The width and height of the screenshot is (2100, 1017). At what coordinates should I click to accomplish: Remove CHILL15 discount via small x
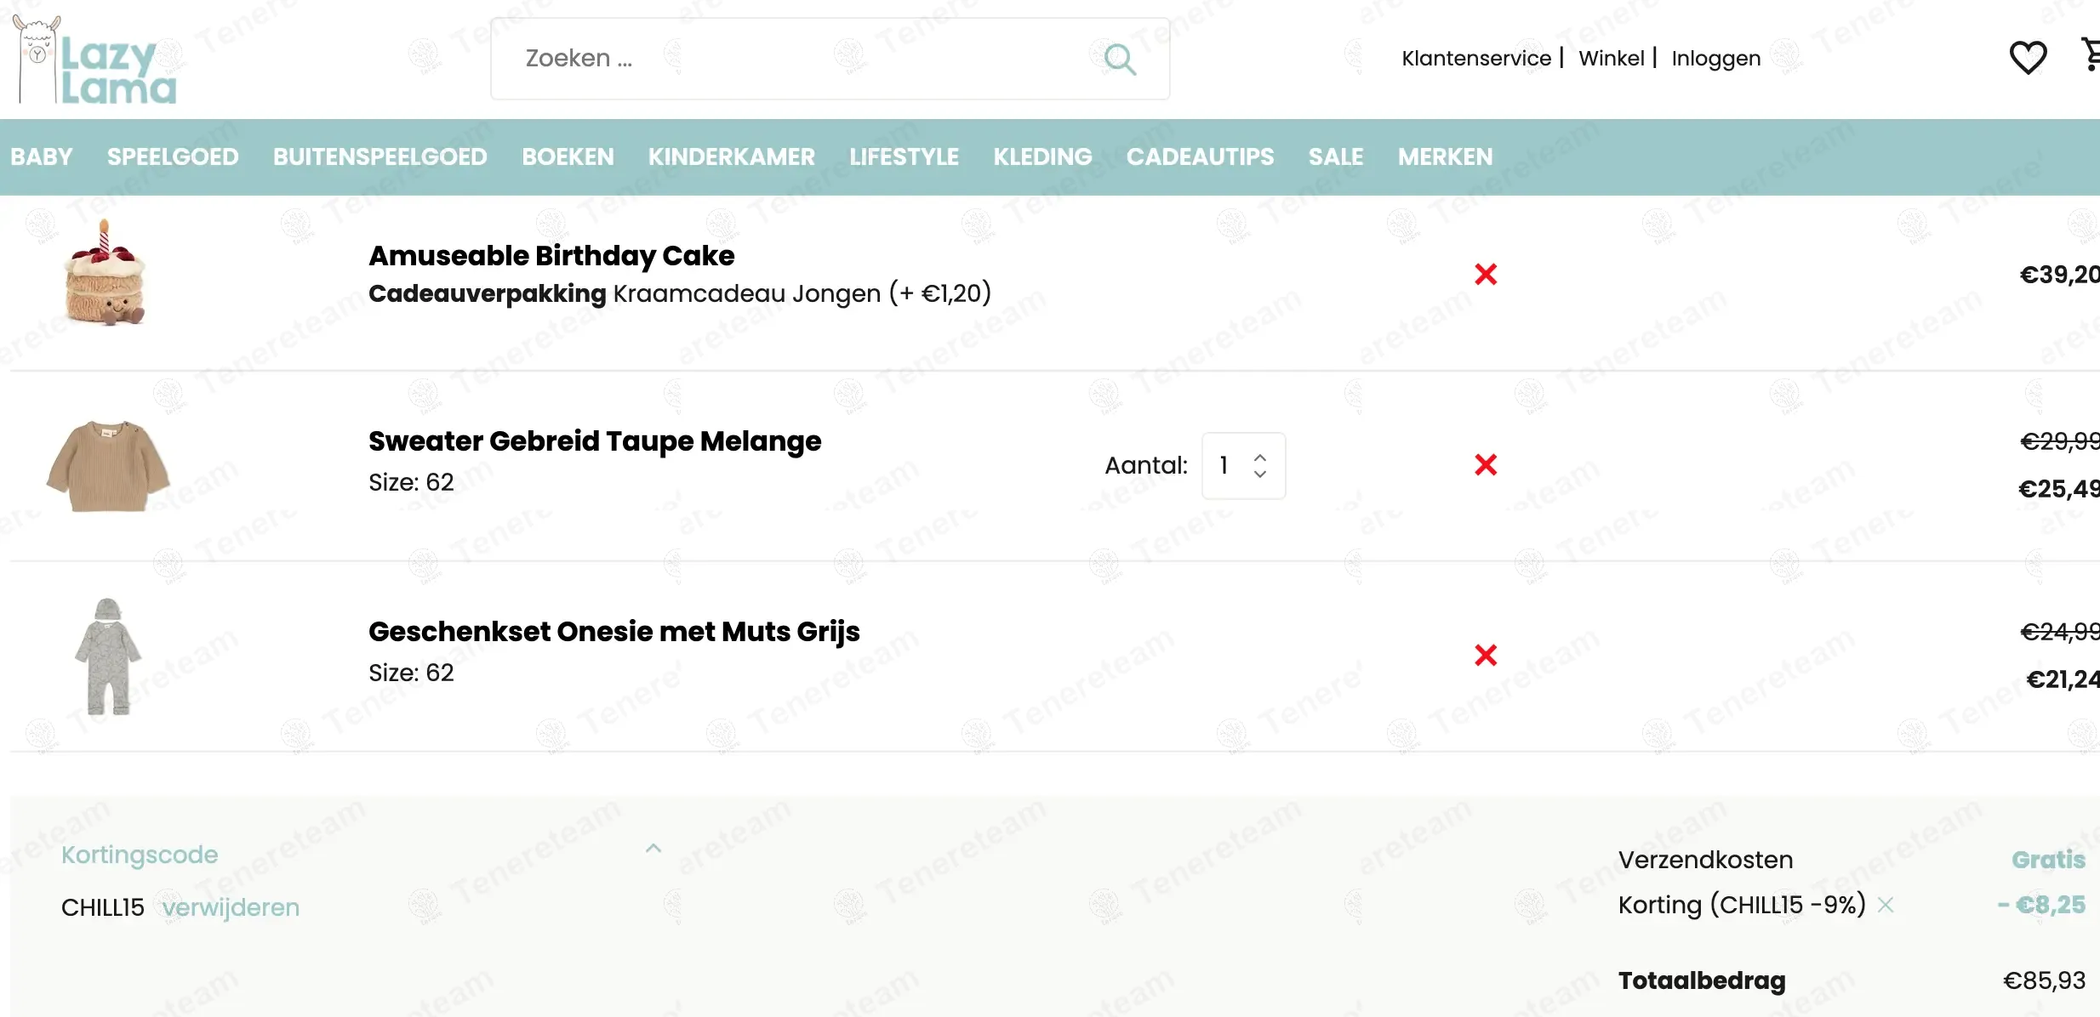pyautogui.click(x=1886, y=905)
